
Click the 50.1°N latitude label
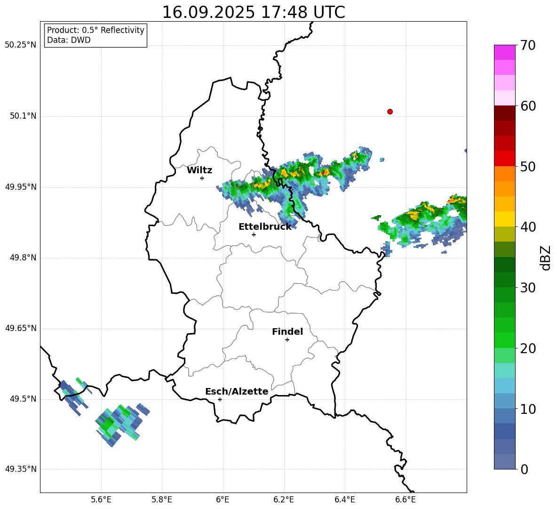pos(24,116)
